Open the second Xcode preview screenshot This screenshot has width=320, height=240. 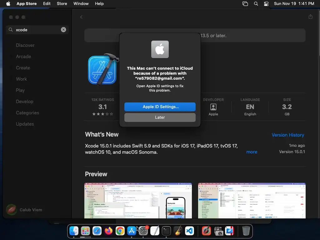(252, 201)
